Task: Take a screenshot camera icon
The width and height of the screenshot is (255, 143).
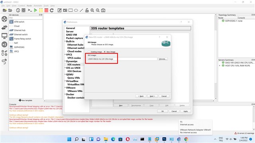Action: 103,10
